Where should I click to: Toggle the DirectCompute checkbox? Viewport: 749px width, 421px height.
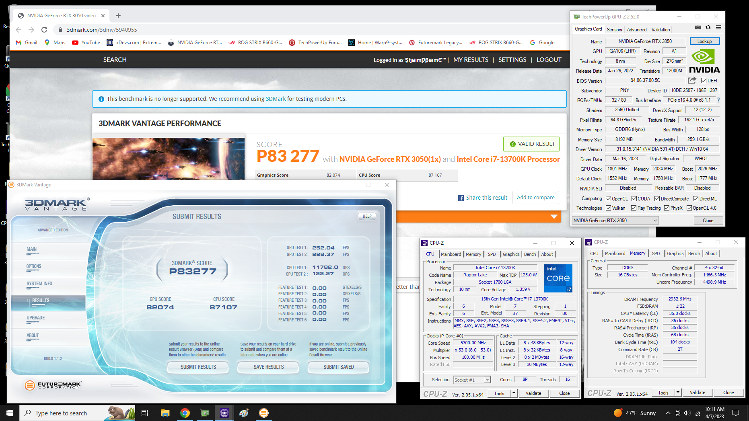(657, 199)
